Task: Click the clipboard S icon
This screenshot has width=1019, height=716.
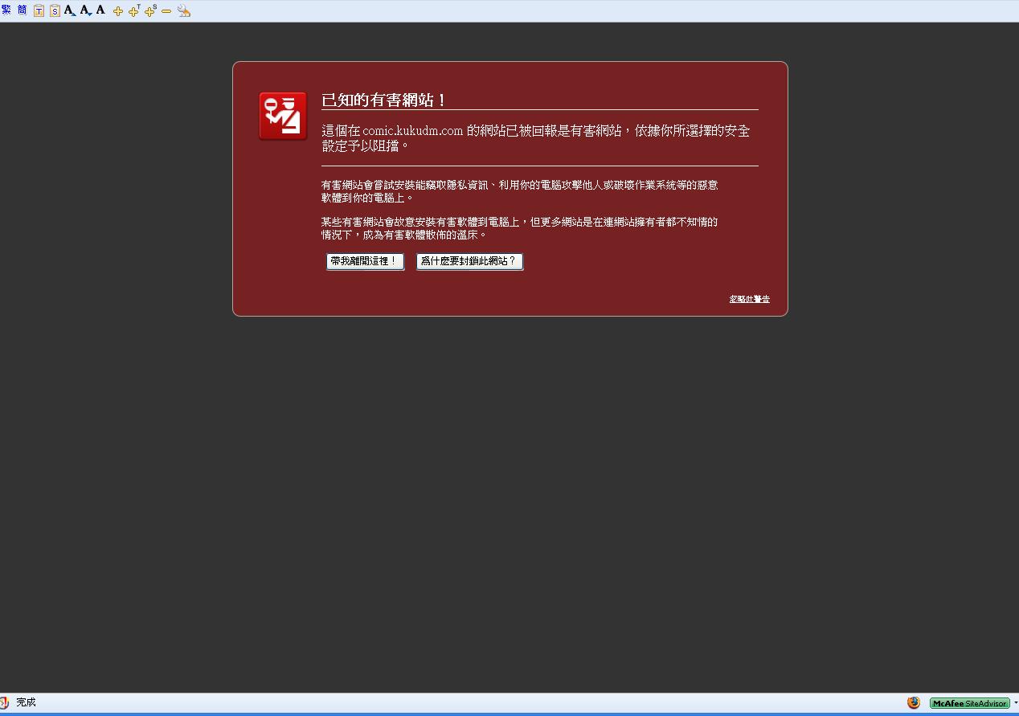Action: pos(55,11)
